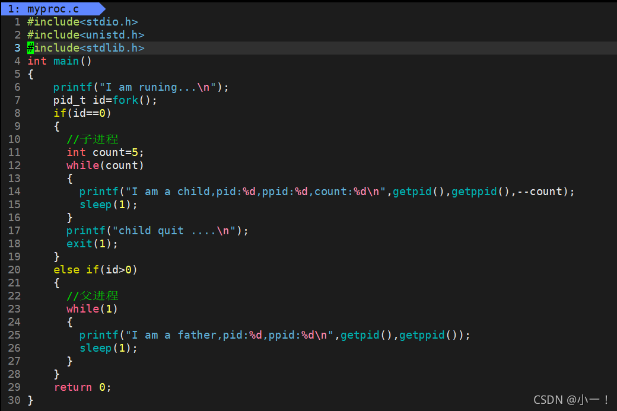
Task: Click the 'int main()' declaration
Action: click(x=59, y=61)
